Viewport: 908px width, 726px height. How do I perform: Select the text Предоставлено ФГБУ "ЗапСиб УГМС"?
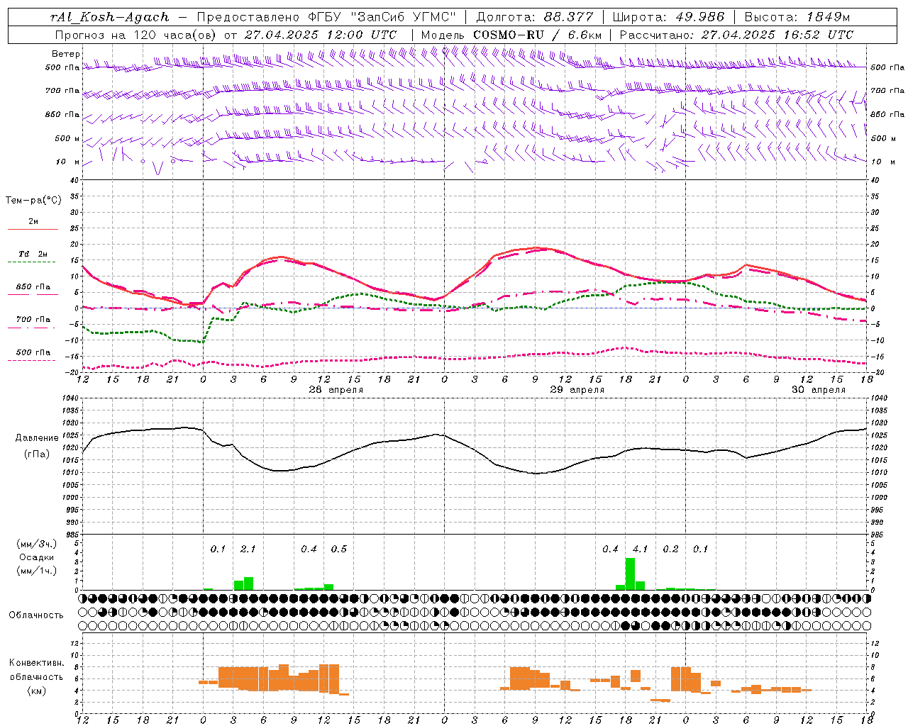(326, 17)
